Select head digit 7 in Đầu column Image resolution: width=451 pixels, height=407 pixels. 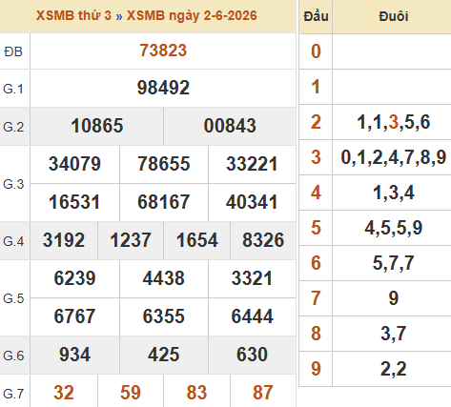pos(316,298)
